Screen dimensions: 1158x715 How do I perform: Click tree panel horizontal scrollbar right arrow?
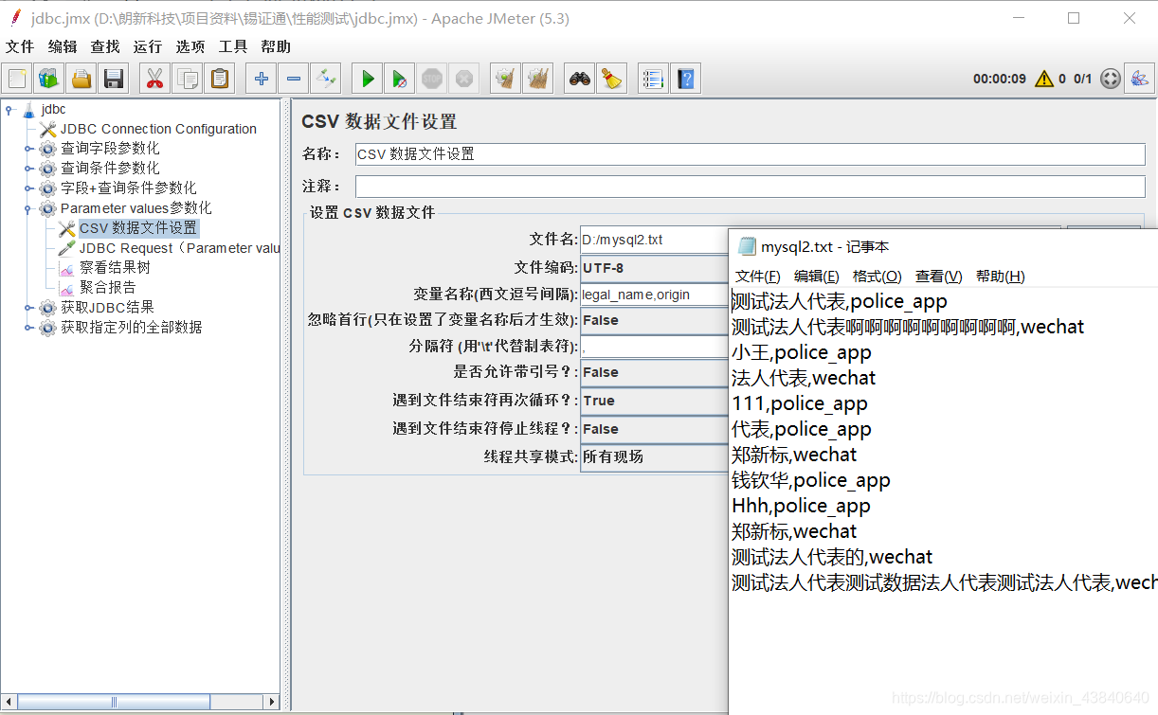pyautogui.click(x=272, y=702)
